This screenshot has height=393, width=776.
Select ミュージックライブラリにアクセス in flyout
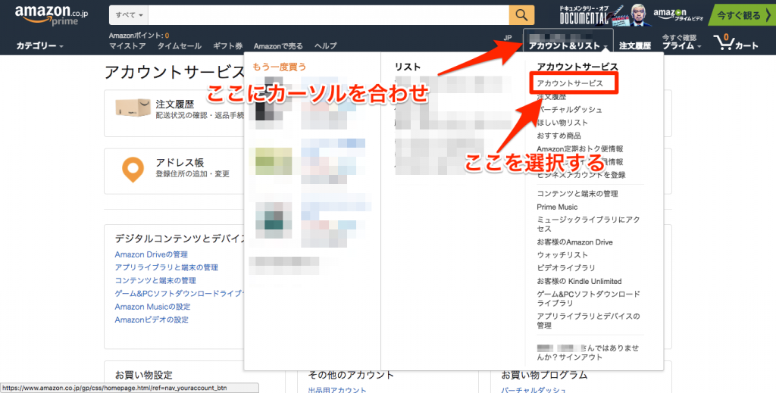click(588, 224)
